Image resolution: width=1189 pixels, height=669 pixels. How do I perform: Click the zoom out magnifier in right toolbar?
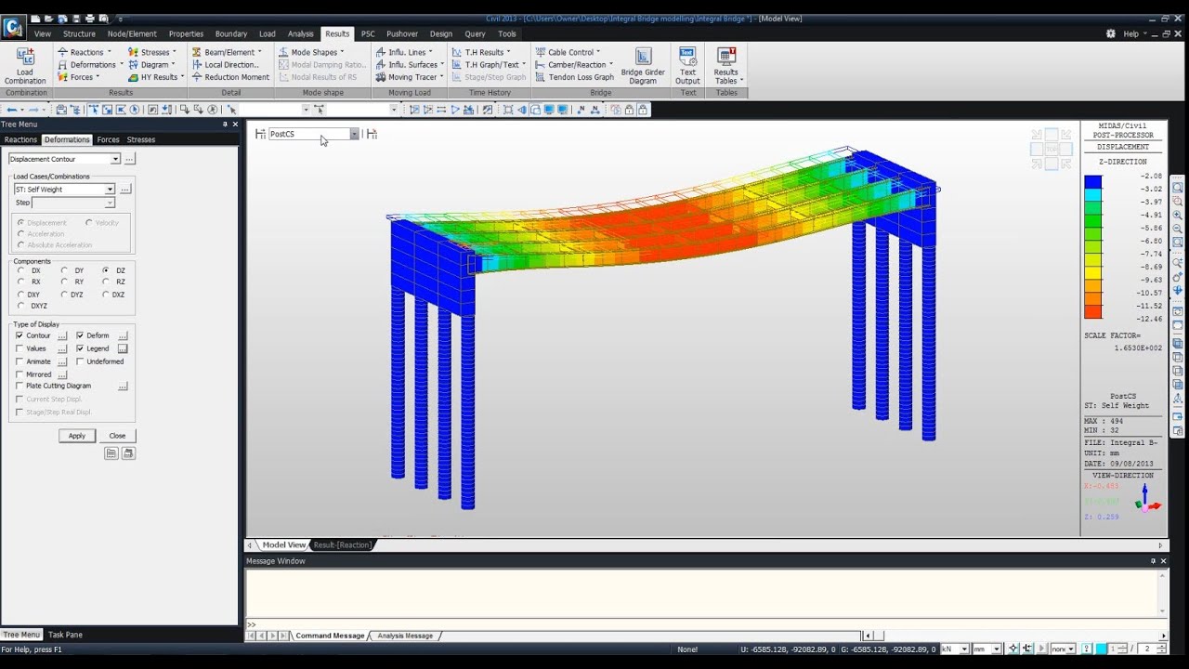point(1178,229)
